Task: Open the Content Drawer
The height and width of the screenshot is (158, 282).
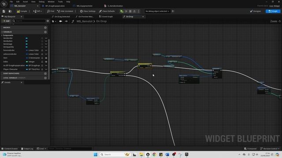Action: pos(10,149)
